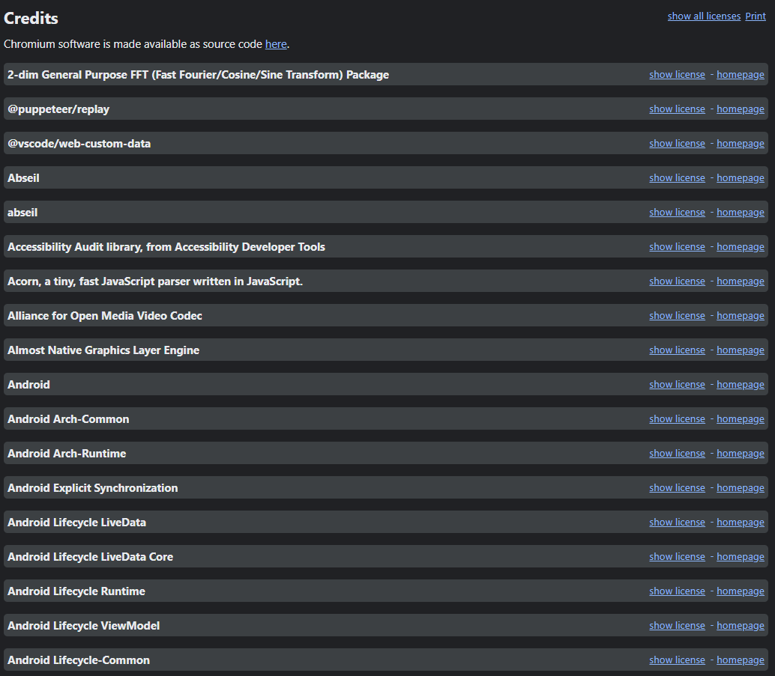Viewport: 775px width, 676px height.
Task: Show license for Android Lifecycle ViewModel
Action: 677,626
